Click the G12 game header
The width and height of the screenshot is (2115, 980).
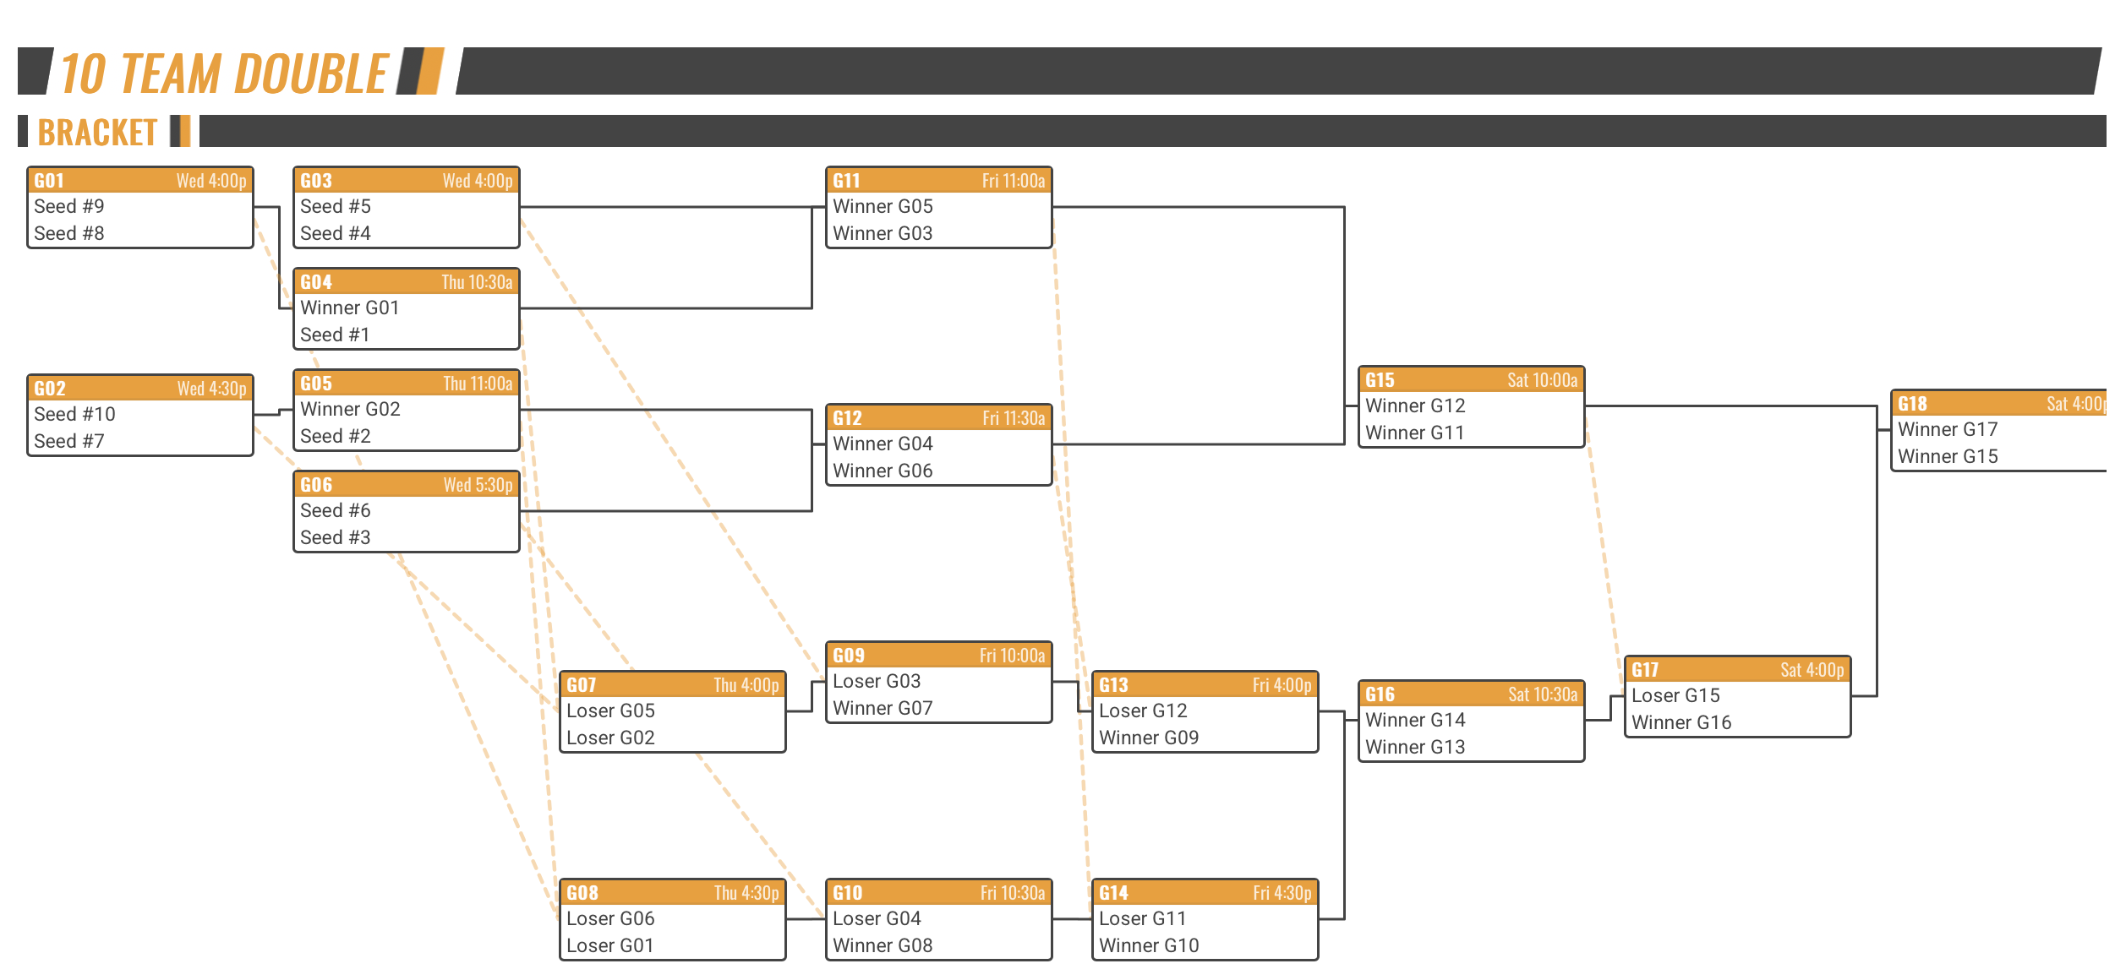tap(939, 418)
